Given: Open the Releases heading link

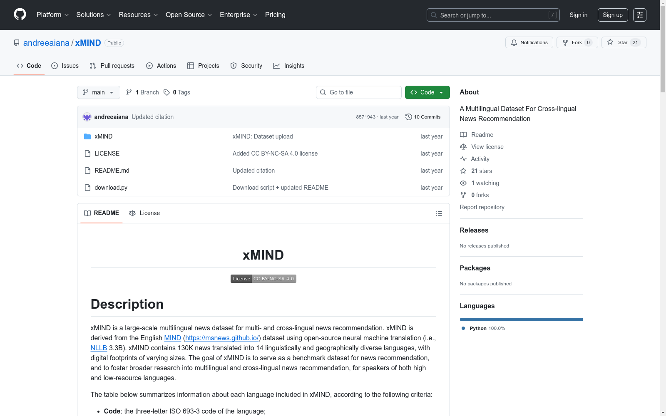Looking at the screenshot, I should pos(474,230).
